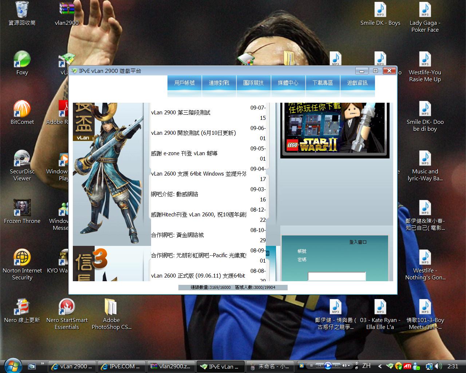
Task: Open the media player volume dropdown
Action: [x=348, y=366]
